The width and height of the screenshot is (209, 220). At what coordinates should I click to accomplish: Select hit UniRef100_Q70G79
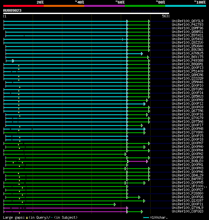pos(187,118)
